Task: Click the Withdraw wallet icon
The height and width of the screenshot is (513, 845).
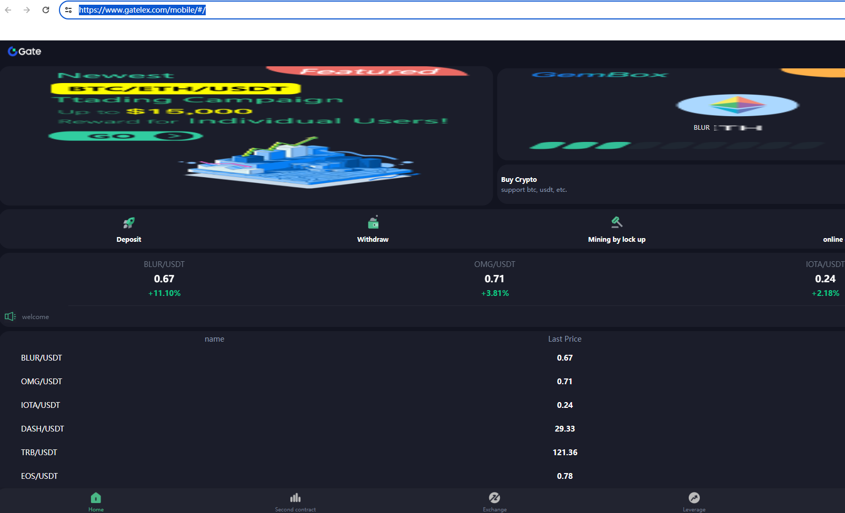Action: click(373, 222)
